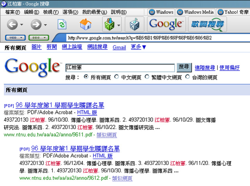Open HTML 版 for the 9611.pdf result
Screen dimensions: 250x186
[87, 112]
